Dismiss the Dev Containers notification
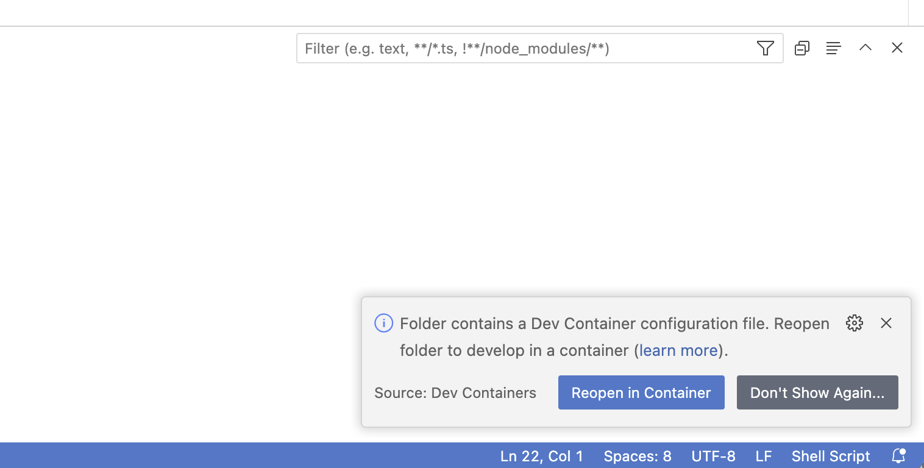Viewport: 924px width, 468px height. coord(886,323)
